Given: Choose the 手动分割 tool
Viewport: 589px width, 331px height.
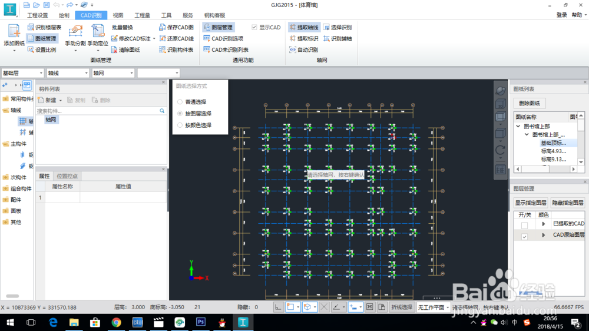Looking at the screenshot, I should click(x=75, y=37).
